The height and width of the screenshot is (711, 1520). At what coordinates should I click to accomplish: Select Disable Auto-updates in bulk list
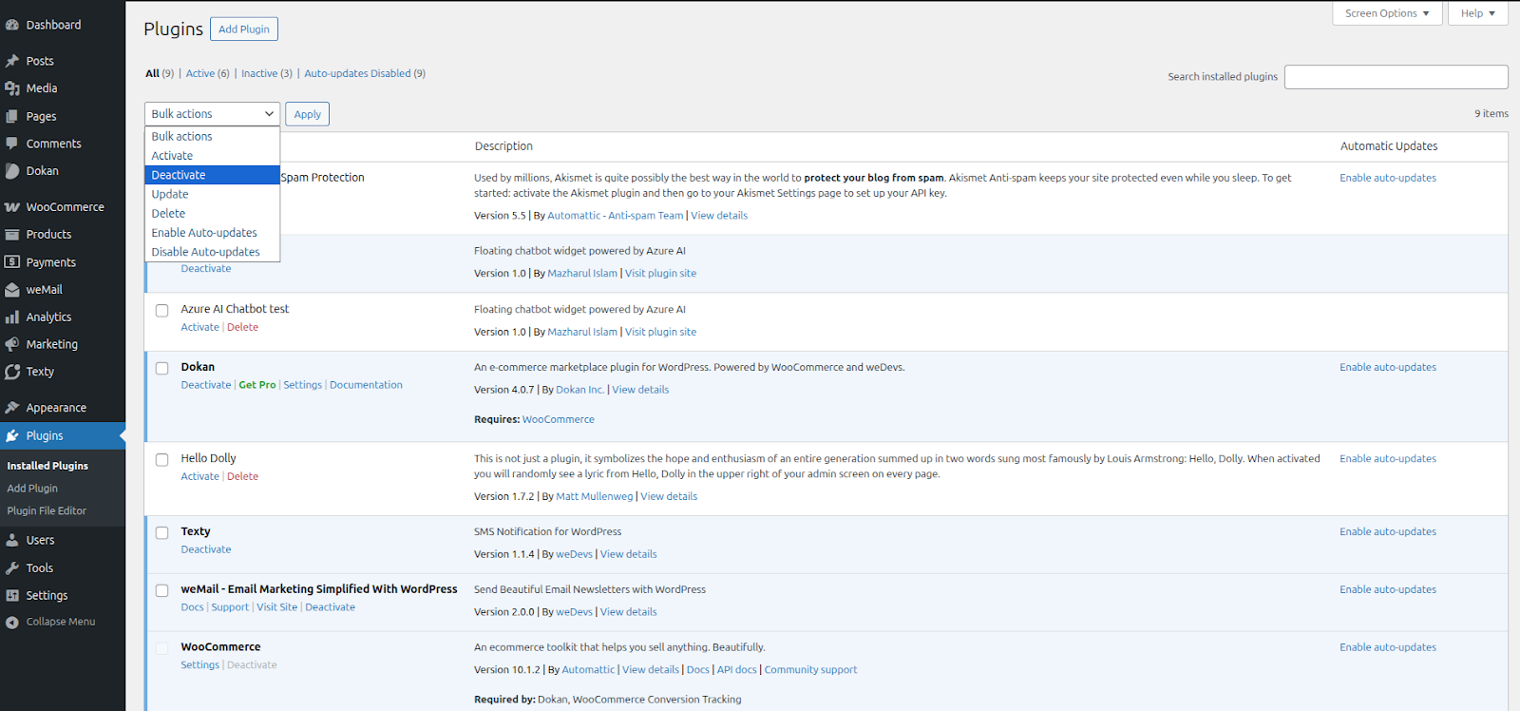[212, 252]
